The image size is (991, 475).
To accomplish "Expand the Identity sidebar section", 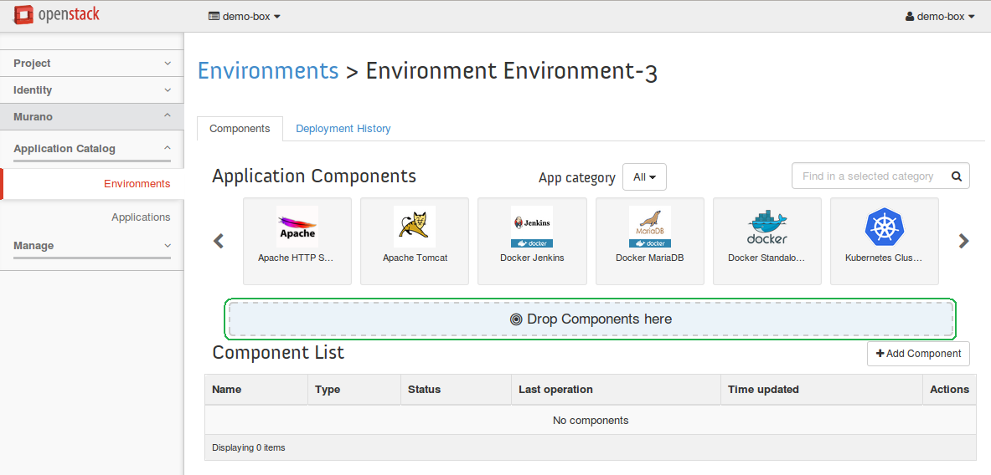I will (92, 90).
